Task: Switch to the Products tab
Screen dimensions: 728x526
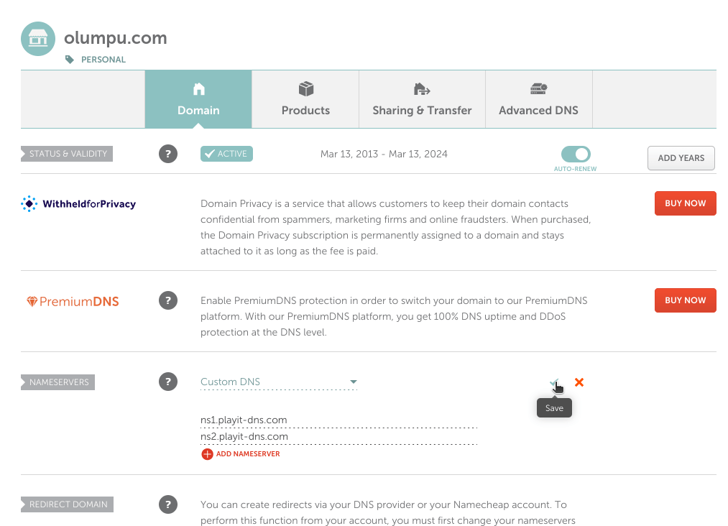Action: click(x=305, y=99)
